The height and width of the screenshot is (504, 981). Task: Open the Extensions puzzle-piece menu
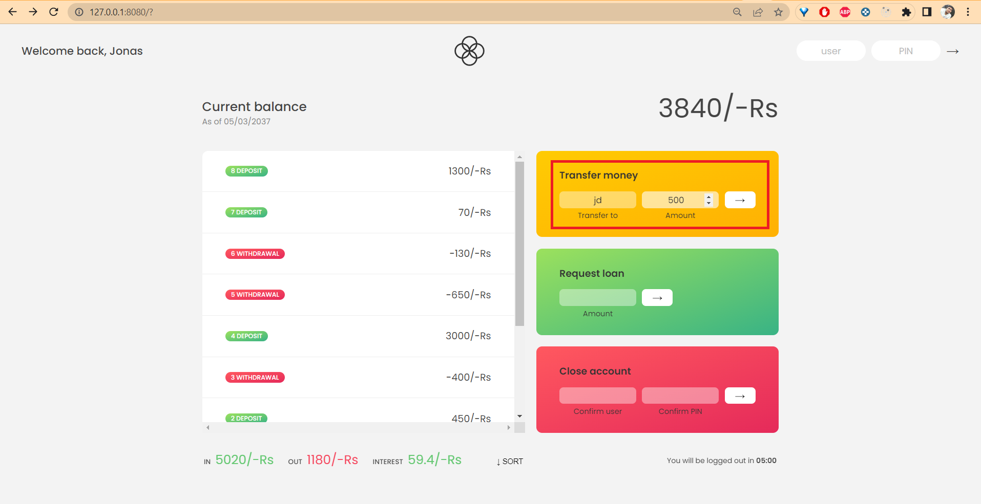pyautogui.click(x=906, y=11)
